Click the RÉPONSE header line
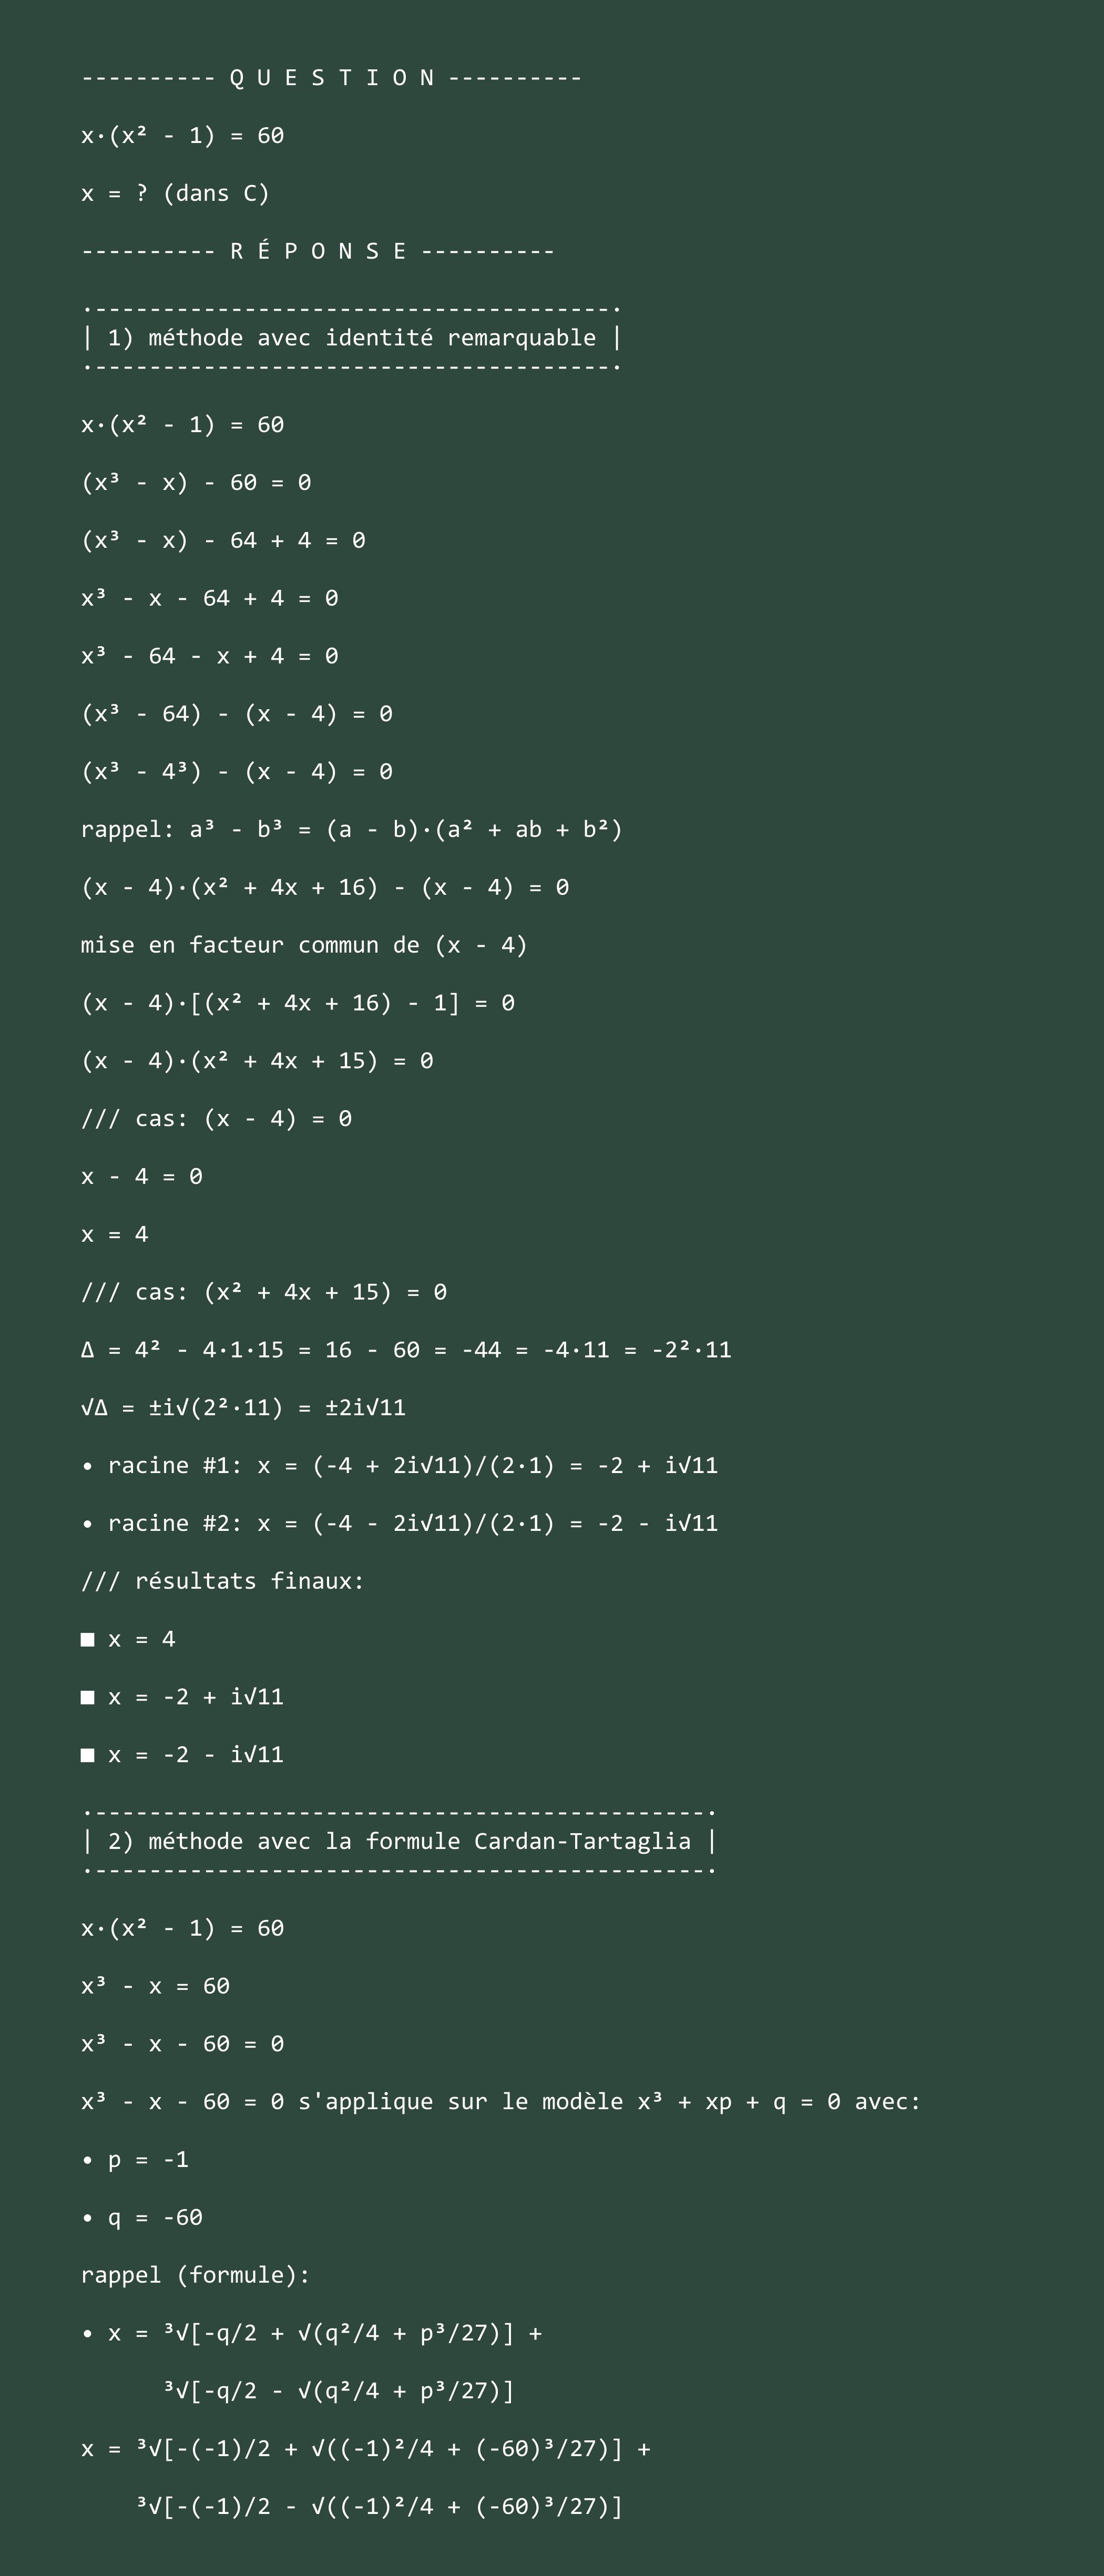Screen dimensions: 1104x2576 point(318,251)
